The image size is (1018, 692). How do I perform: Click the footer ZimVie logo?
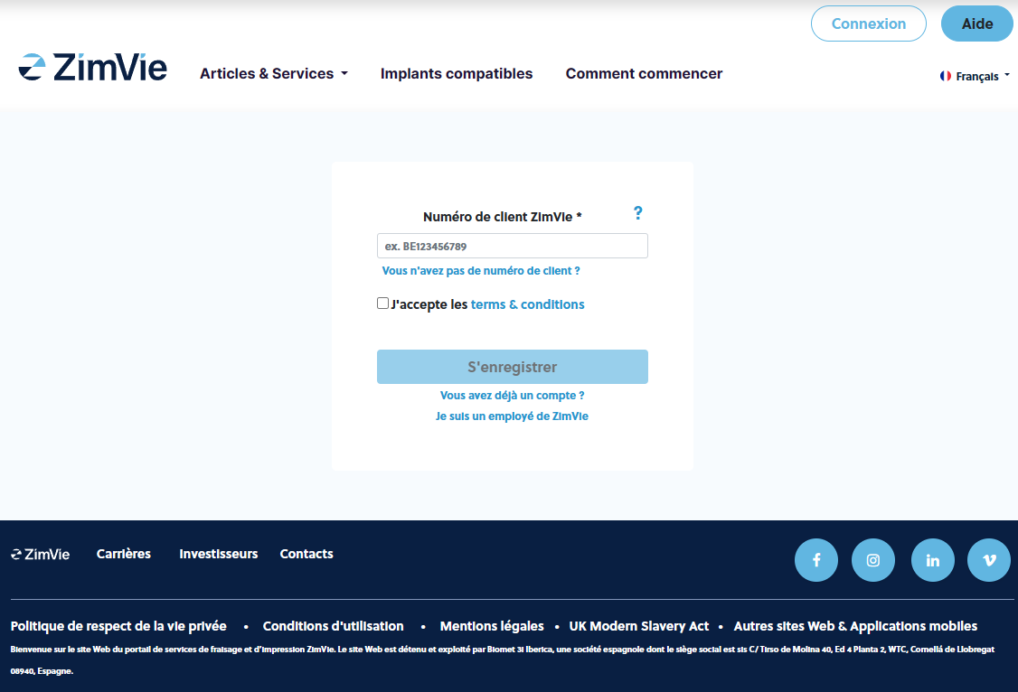point(41,554)
